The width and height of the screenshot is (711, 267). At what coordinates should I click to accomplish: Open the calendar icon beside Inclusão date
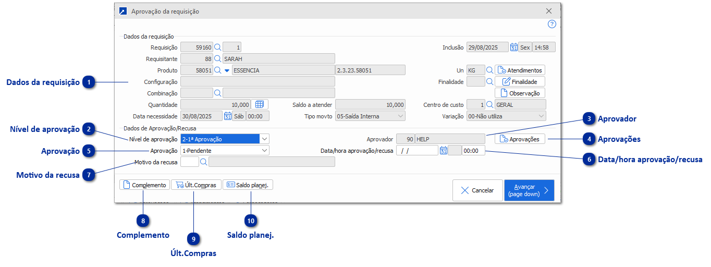(x=513, y=47)
